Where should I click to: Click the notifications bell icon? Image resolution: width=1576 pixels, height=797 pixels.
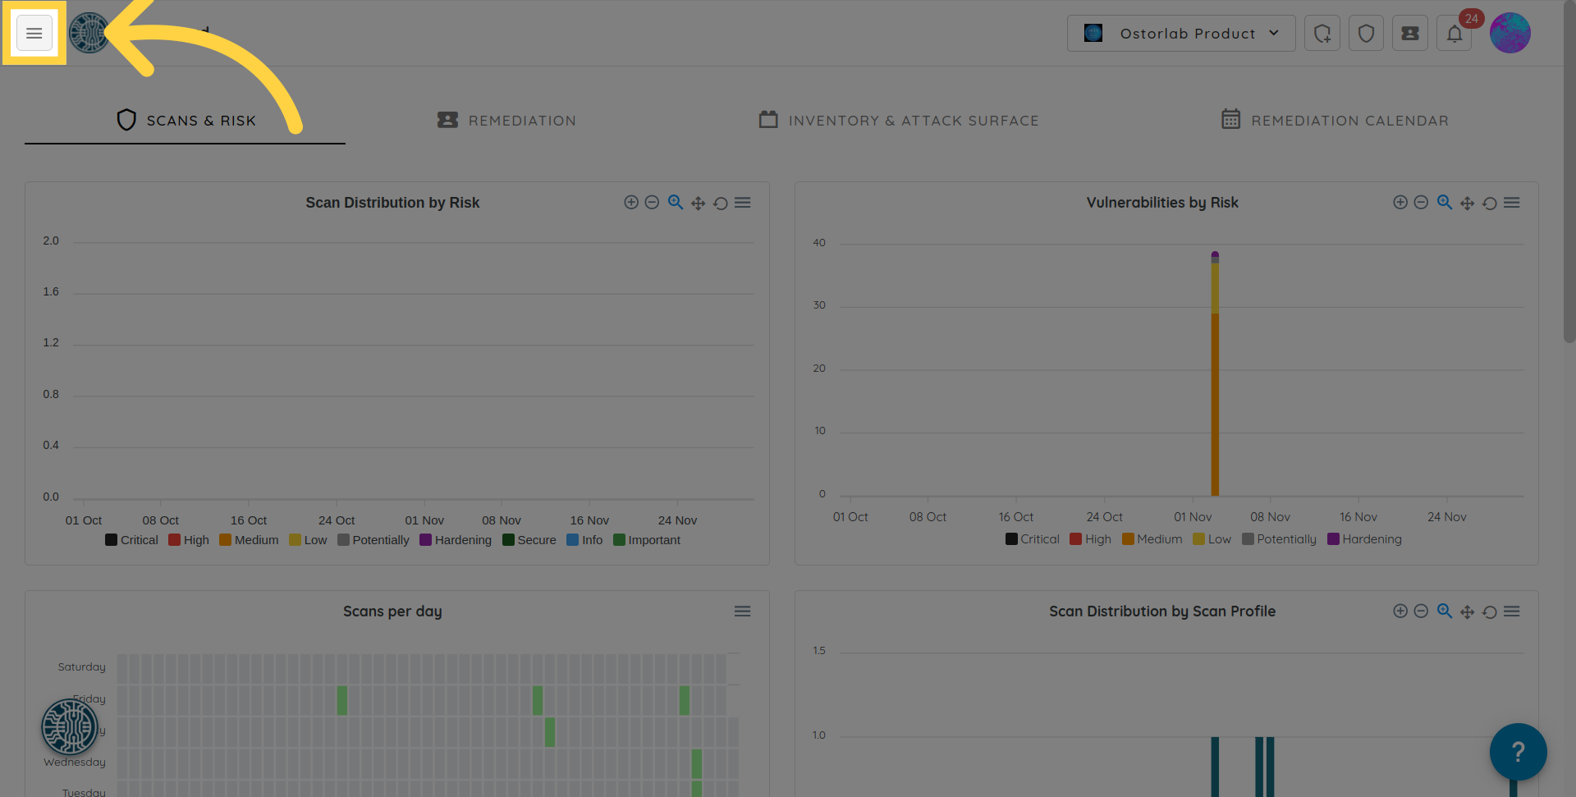[1454, 34]
